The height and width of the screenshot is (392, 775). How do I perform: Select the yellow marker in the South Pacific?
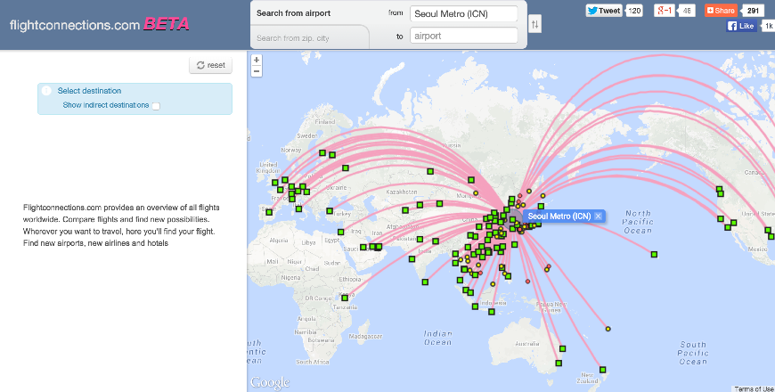pyautogui.click(x=608, y=329)
